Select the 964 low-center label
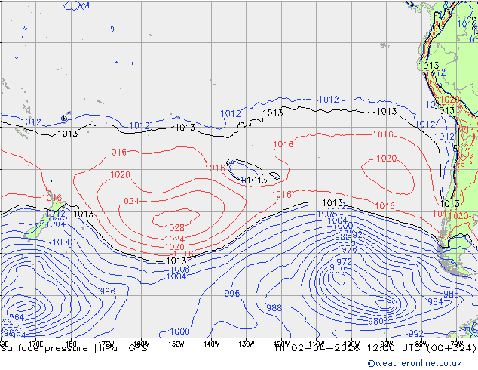Screen dimensions: 478x370 point(17,317)
